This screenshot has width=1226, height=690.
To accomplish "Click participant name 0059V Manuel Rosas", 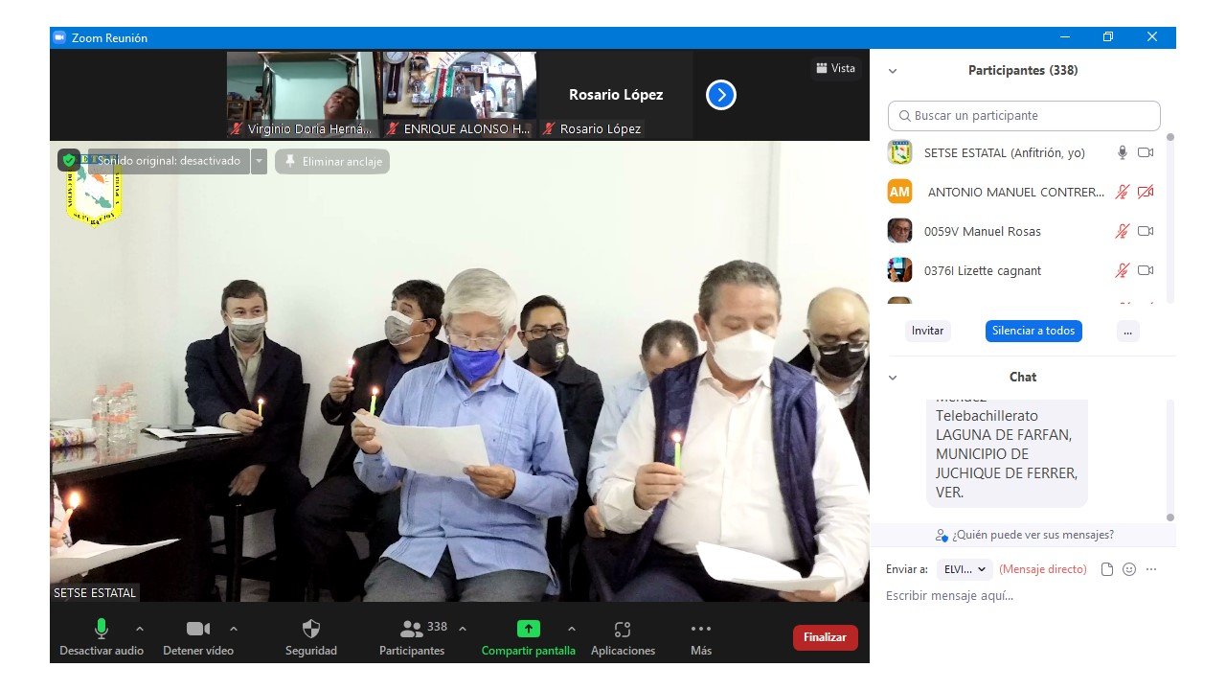I will tap(982, 231).
